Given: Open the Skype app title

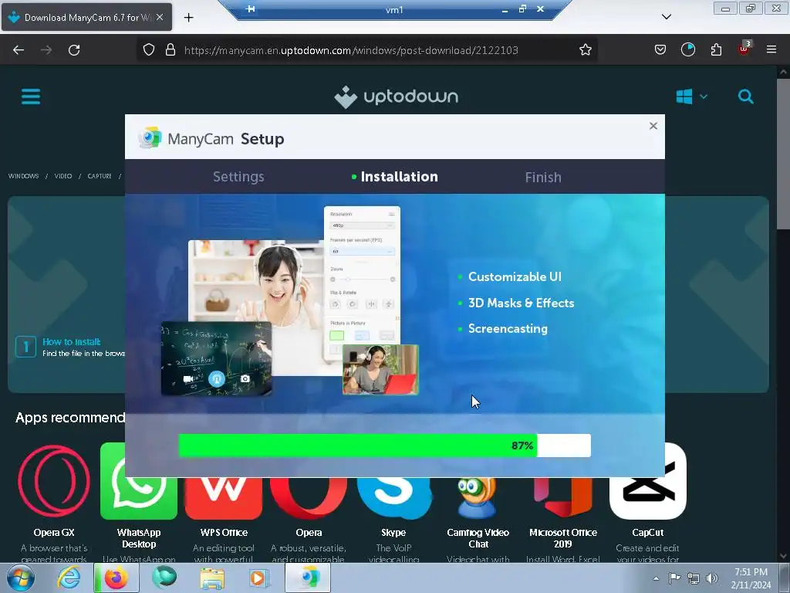Looking at the screenshot, I should click(x=393, y=533).
